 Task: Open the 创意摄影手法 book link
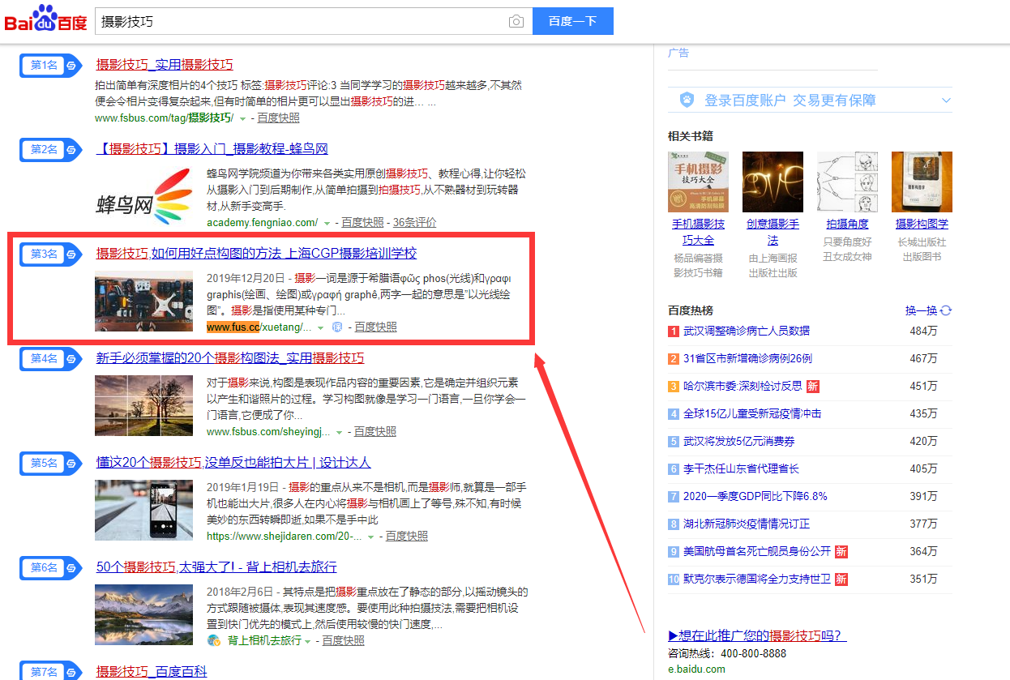pos(772,232)
